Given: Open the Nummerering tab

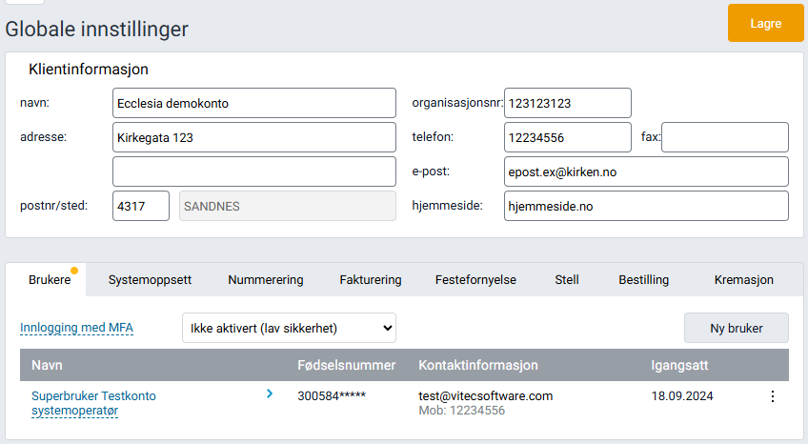Looking at the screenshot, I should click(266, 280).
